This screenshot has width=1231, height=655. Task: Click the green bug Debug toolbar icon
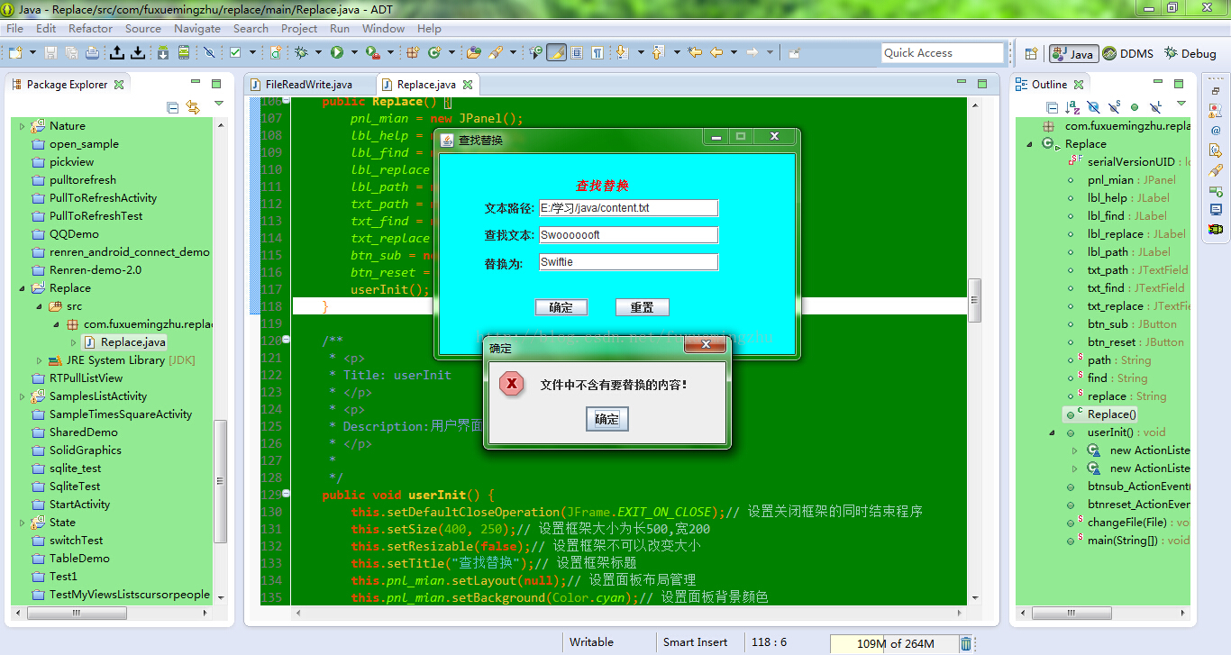[300, 52]
